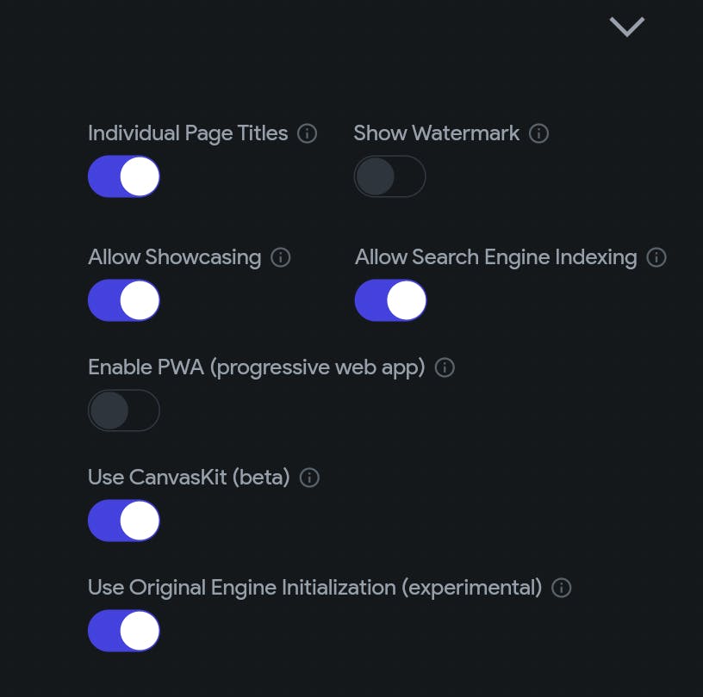
Task: Click info icon beside Allow Search Engine Indexing
Action: click(x=656, y=257)
